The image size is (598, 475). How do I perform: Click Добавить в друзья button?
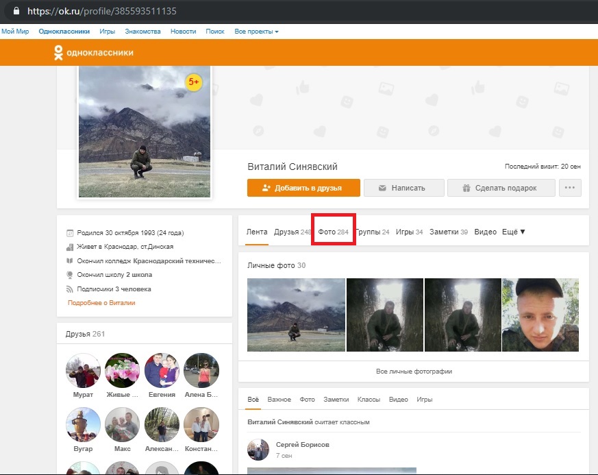(303, 188)
